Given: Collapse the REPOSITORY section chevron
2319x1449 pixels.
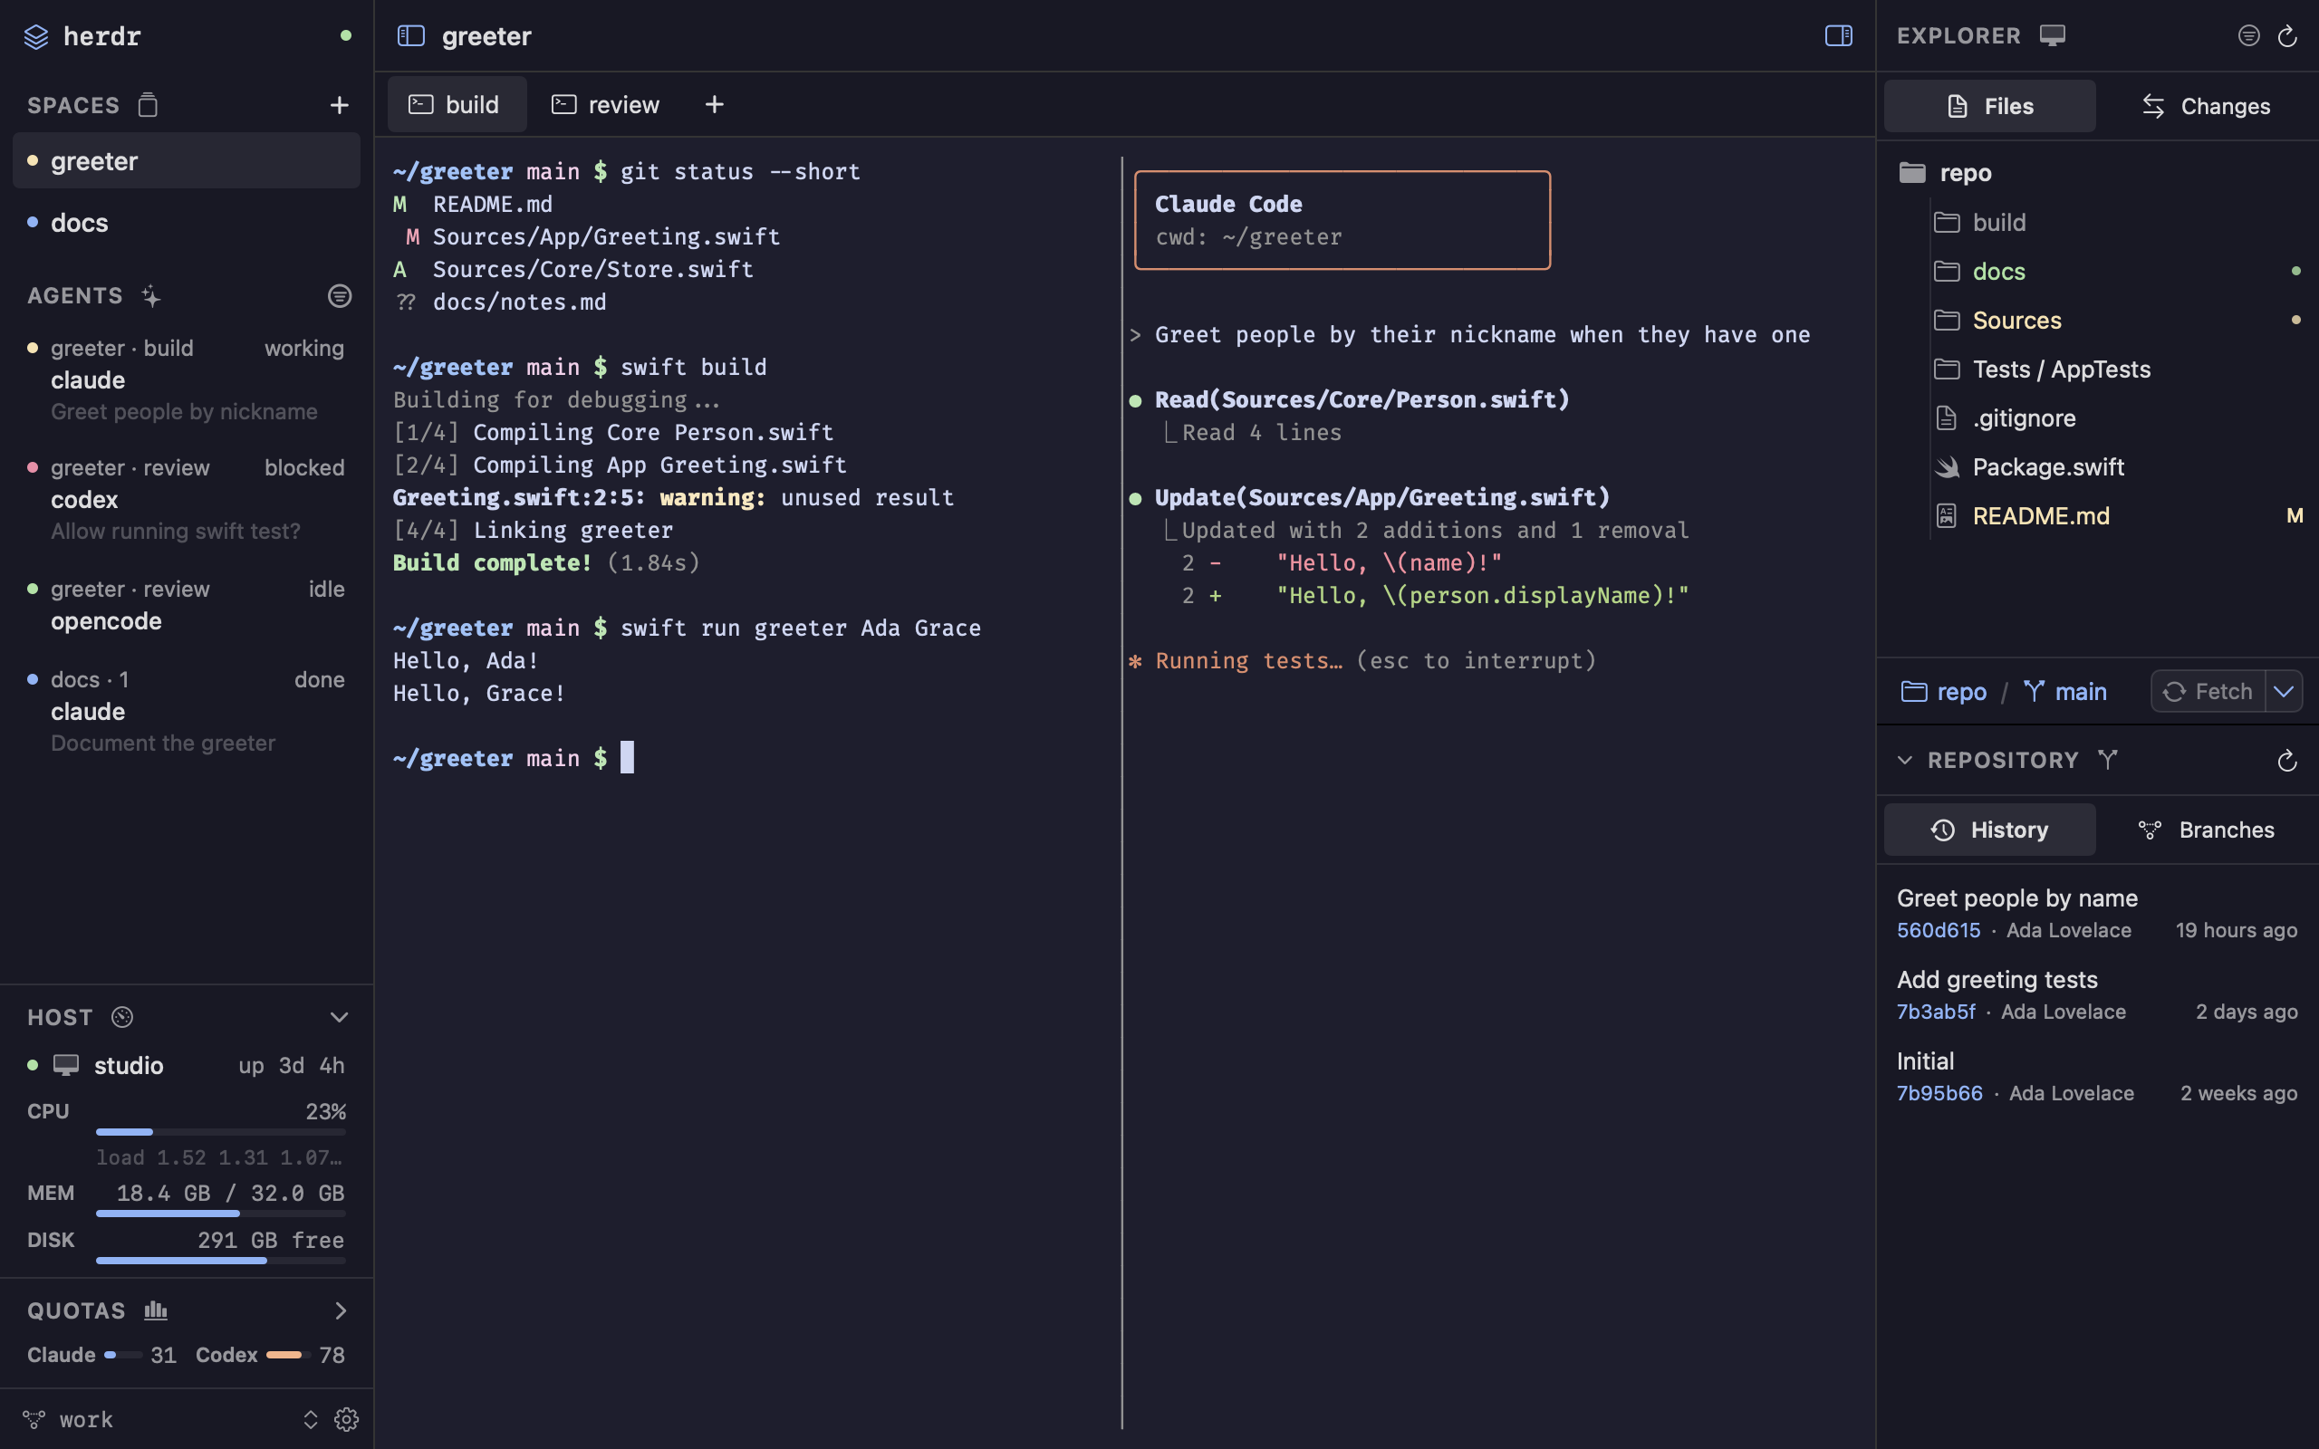Looking at the screenshot, I should (1905, 760).
